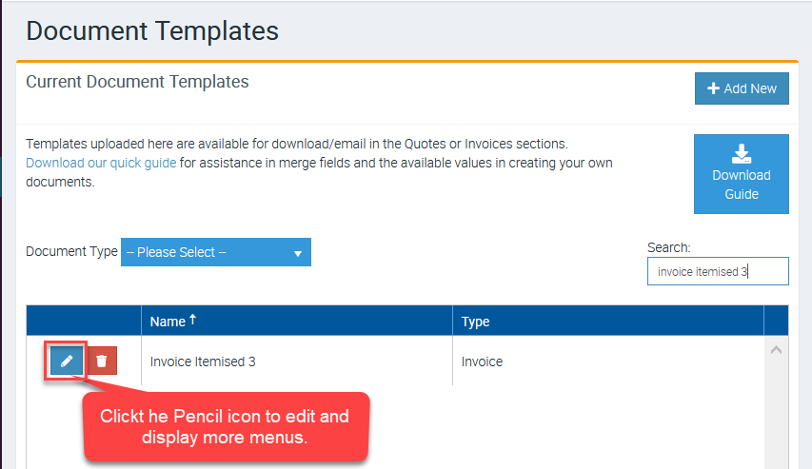Click the download arrow icon above Download Guide
Screen dimensions: 812x469
[x=742, y=154]
